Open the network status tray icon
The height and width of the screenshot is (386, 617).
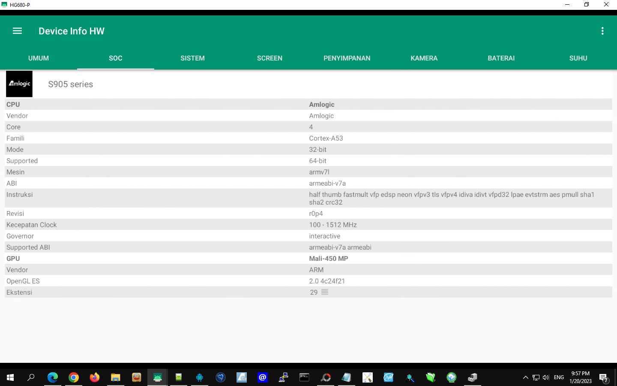[536, 377]
